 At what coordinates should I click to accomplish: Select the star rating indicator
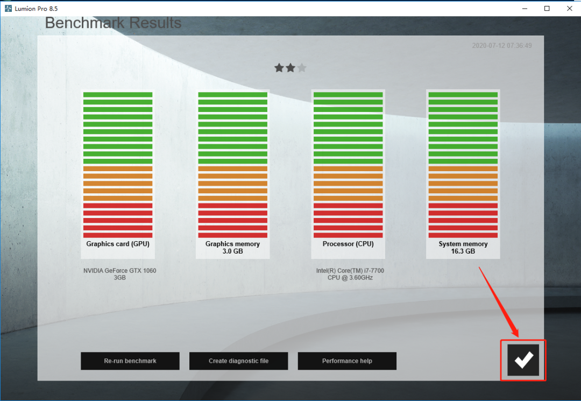click(x=290, y=68)
